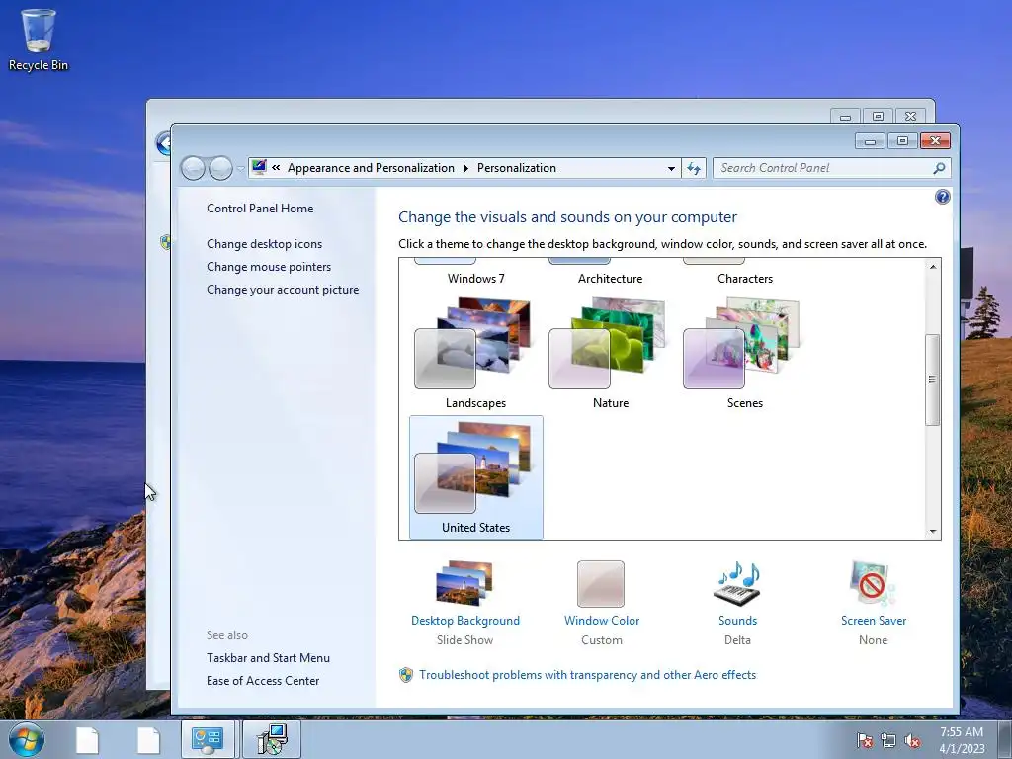The height and width of the screenshot is (759, 1012).
Task: Open the first blank document taskbar icon
Action: coord(87,740)
